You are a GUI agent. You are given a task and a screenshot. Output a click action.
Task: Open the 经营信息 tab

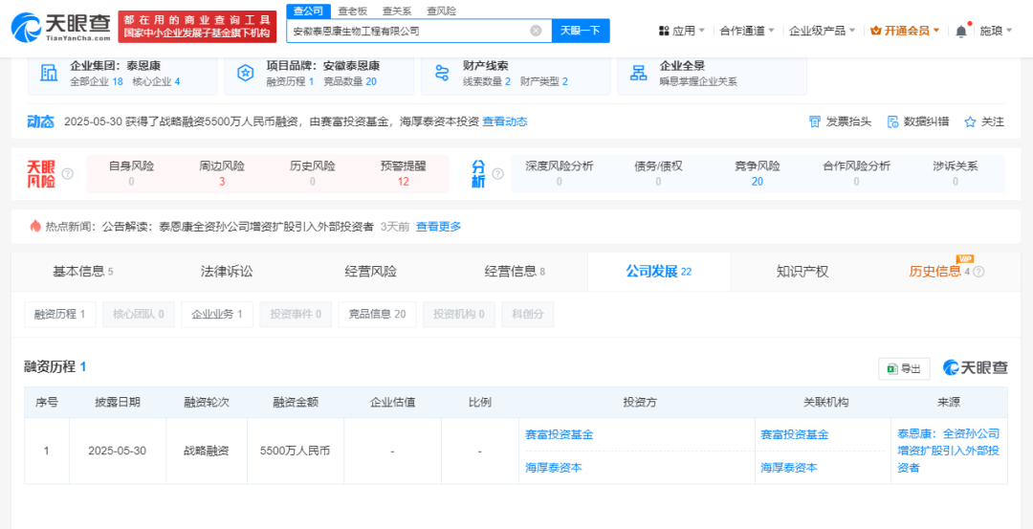515,272
